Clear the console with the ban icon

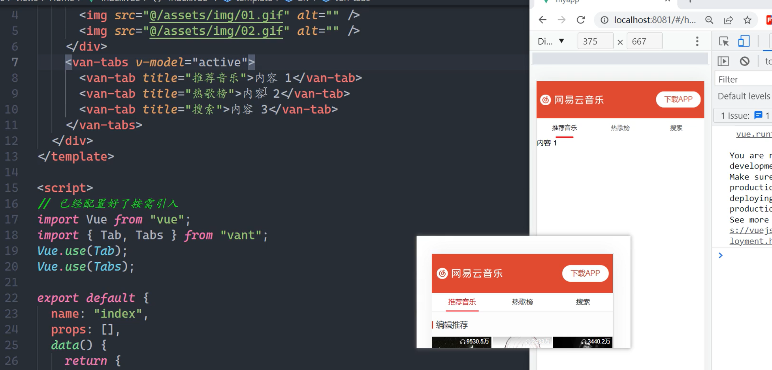(745, 61)
